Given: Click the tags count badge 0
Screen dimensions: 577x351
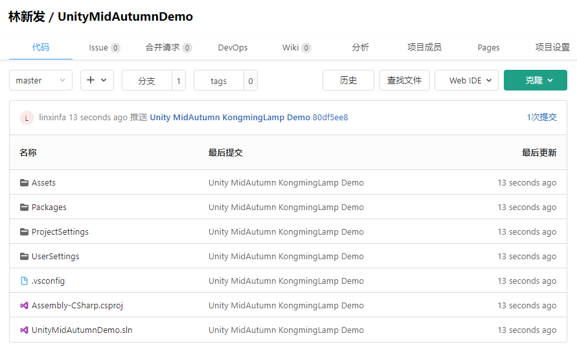Looking at the screenshot, I should point(250,80).
